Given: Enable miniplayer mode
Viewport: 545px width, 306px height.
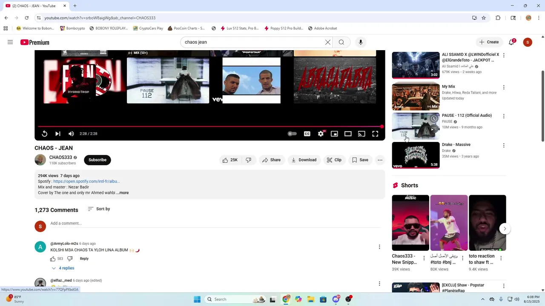Looking at the screenshot, I should 334,133.
